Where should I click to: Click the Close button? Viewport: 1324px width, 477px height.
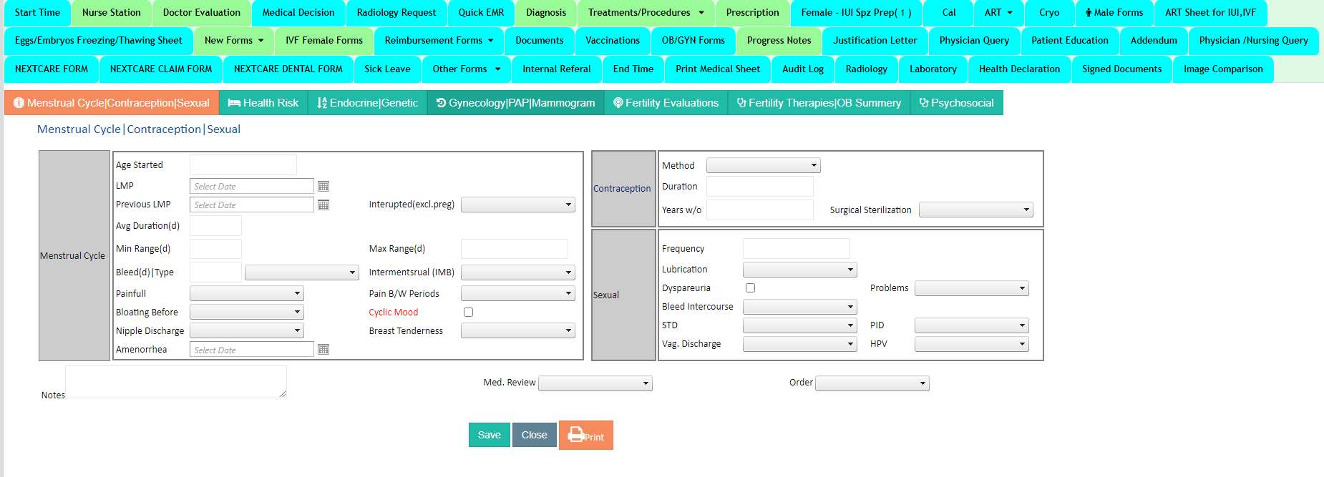click(534, 435)
